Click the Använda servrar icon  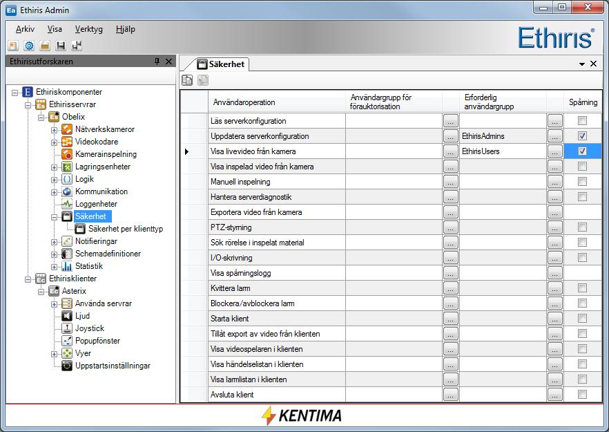[67, 303]
